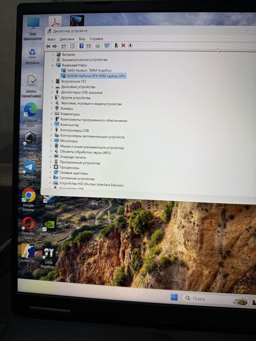Expand the Очереди печати category

tap(51, 156)
